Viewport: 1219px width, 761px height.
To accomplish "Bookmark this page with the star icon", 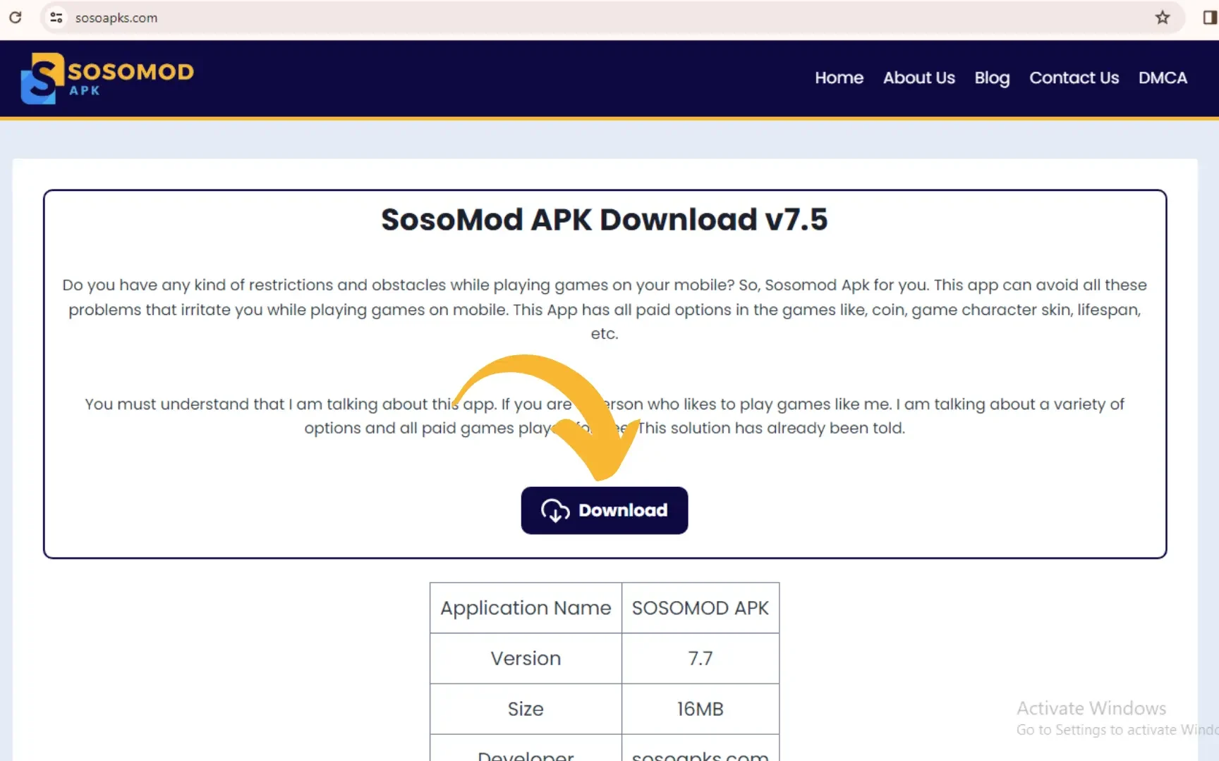I will (1163, 18).
